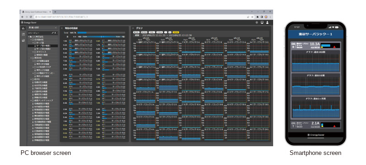Click the brightness theme icon in the app header
The height and width of the screenshot is (165, 366).
pos(257,22)
